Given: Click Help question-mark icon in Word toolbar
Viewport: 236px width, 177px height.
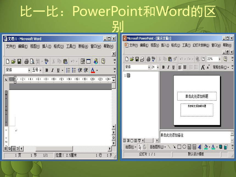Looking at the screenshot, I should 103,61.
